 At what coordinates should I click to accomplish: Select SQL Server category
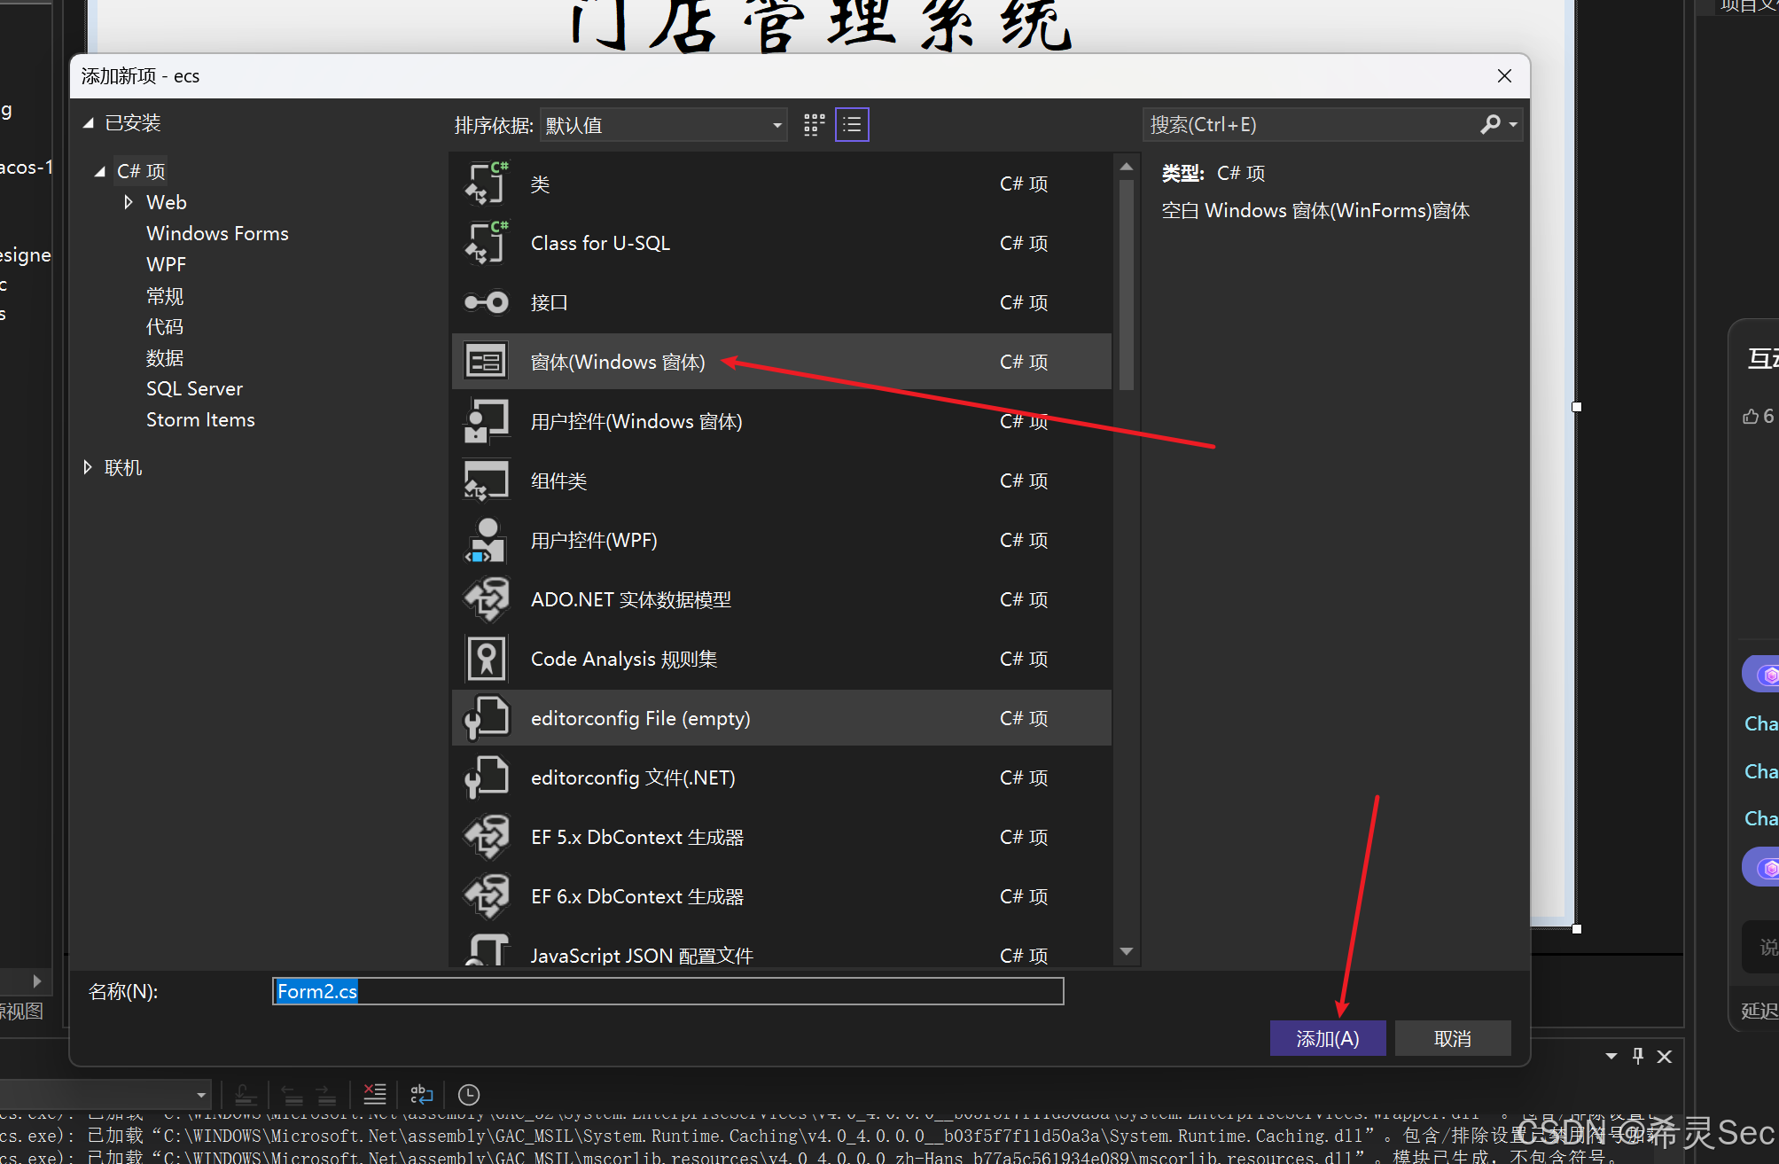tap(194, 388)
